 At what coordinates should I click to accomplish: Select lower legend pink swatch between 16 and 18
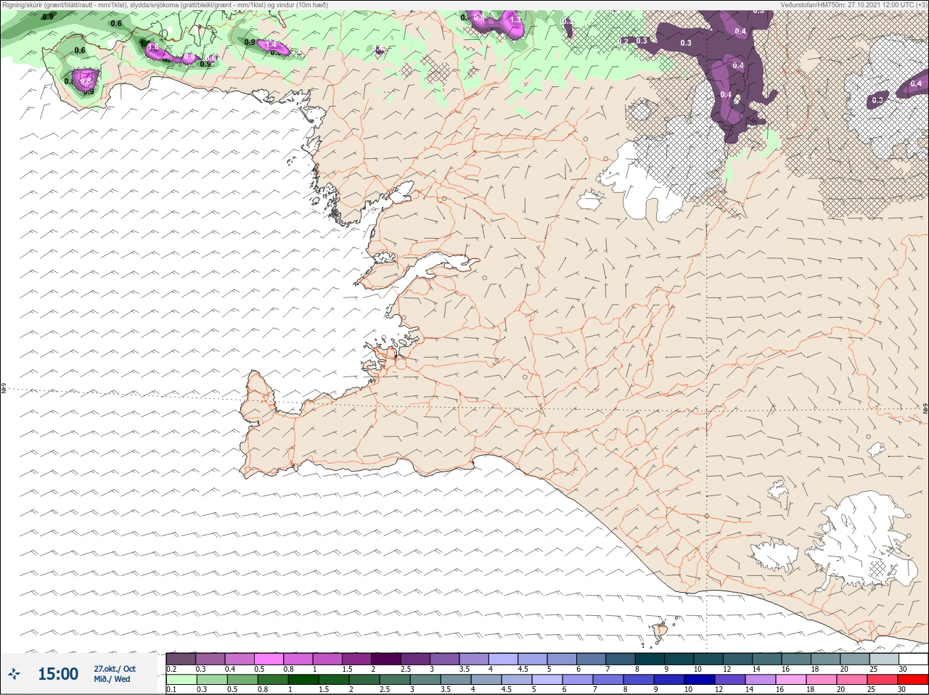tap(793, 680)
